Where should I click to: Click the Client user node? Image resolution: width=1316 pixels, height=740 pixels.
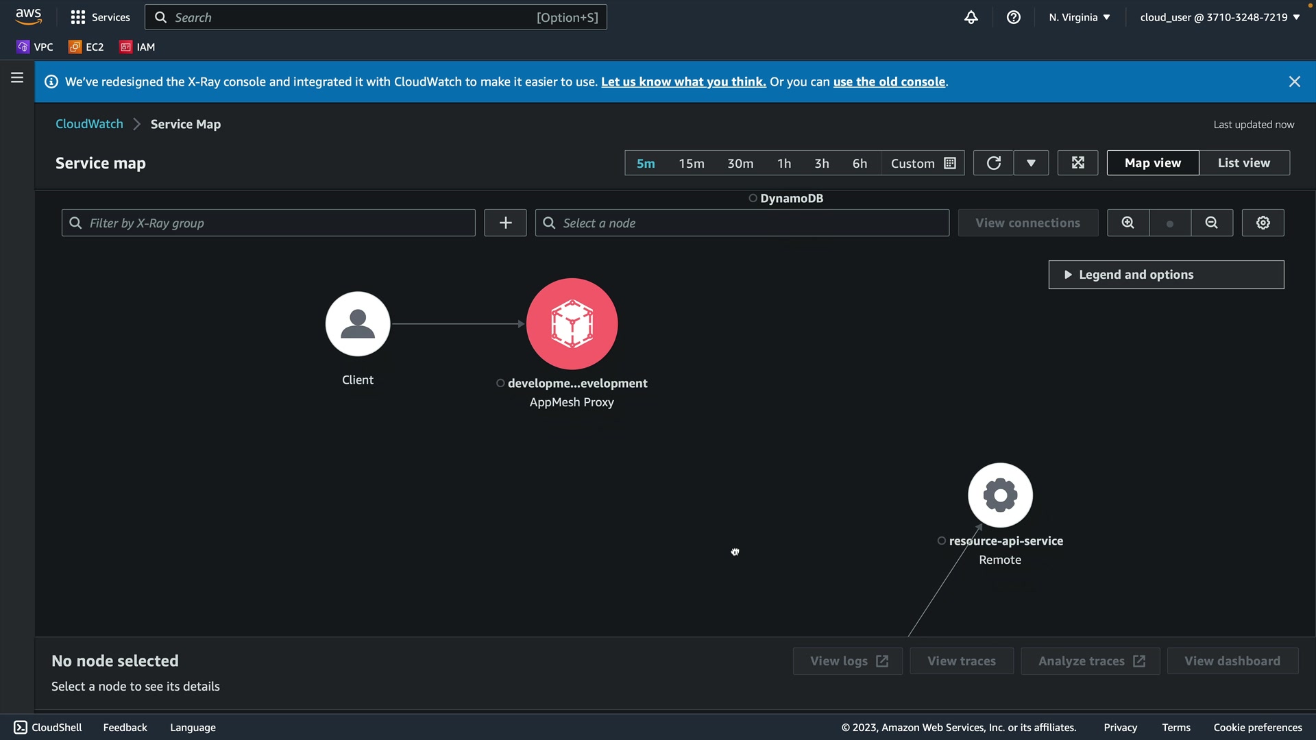(357, 324)
